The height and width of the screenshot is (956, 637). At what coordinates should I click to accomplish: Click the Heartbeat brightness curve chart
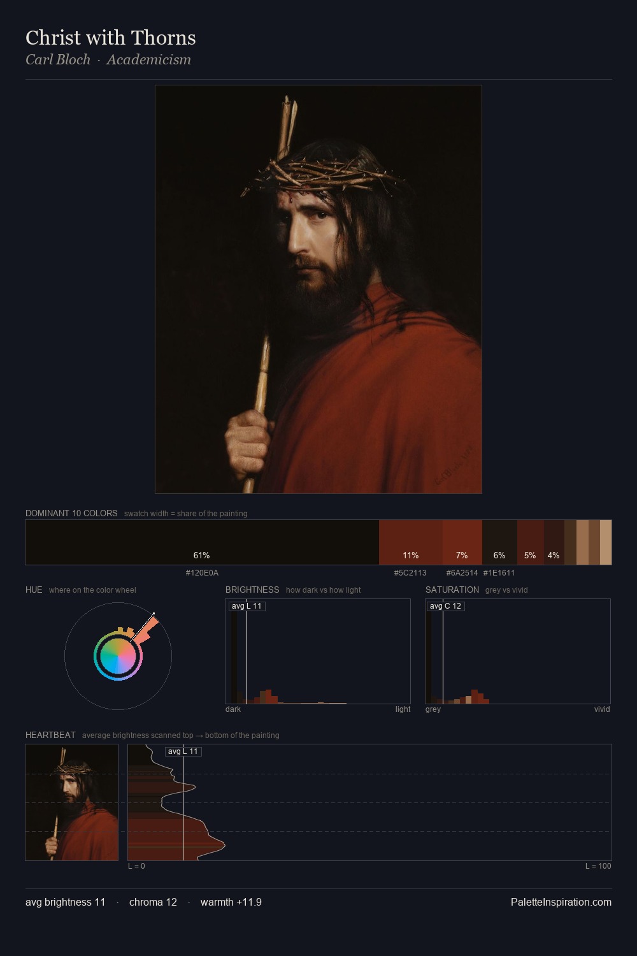[x=369, y=802]
